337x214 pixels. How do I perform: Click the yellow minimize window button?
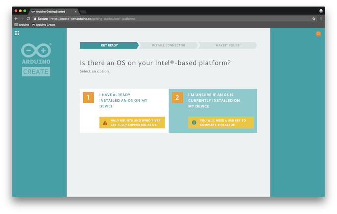tap(20, 11)
